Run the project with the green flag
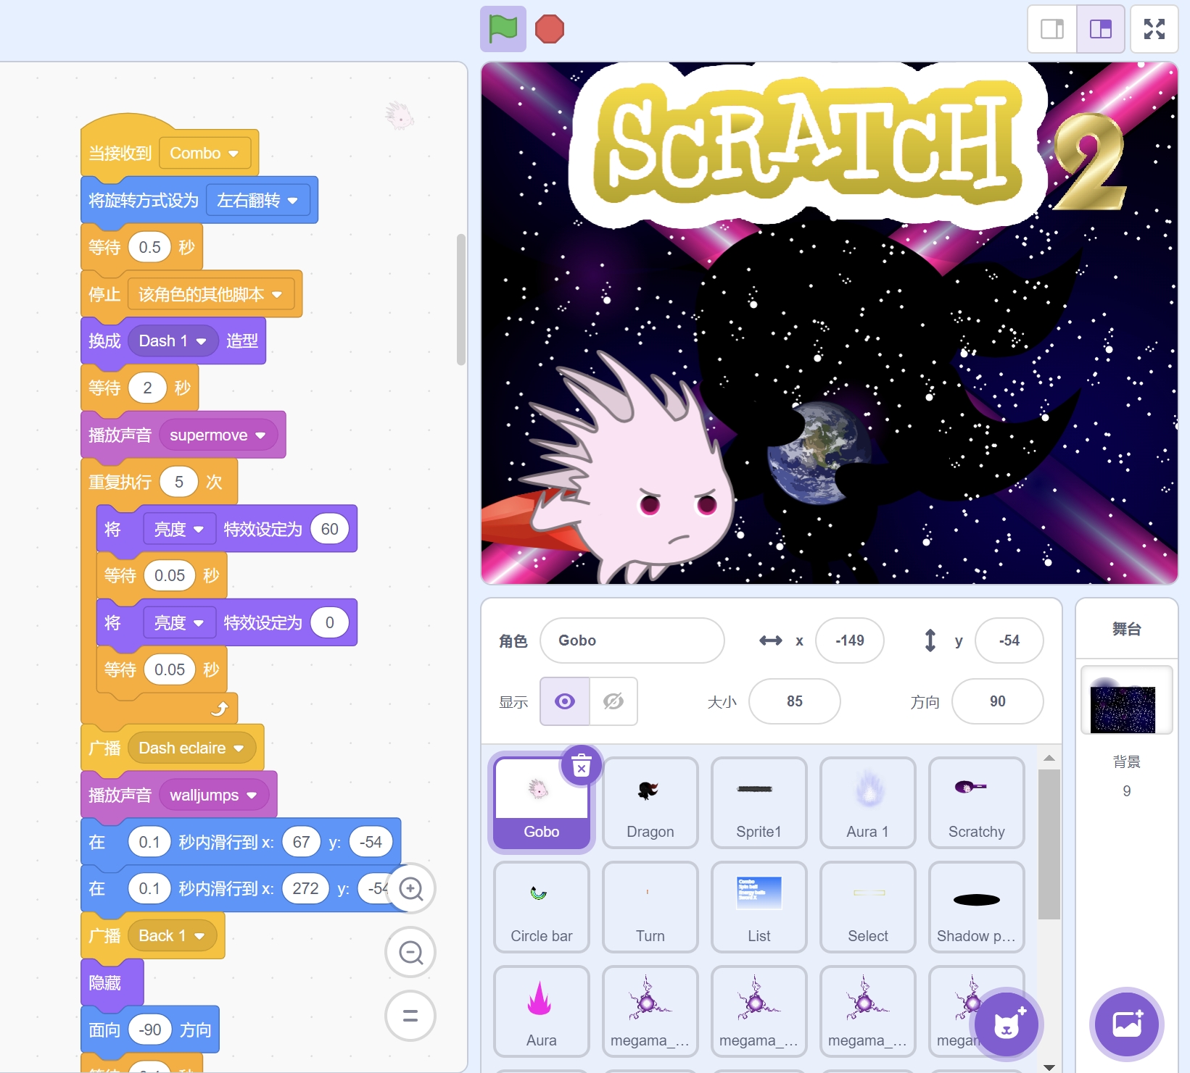 503,29
